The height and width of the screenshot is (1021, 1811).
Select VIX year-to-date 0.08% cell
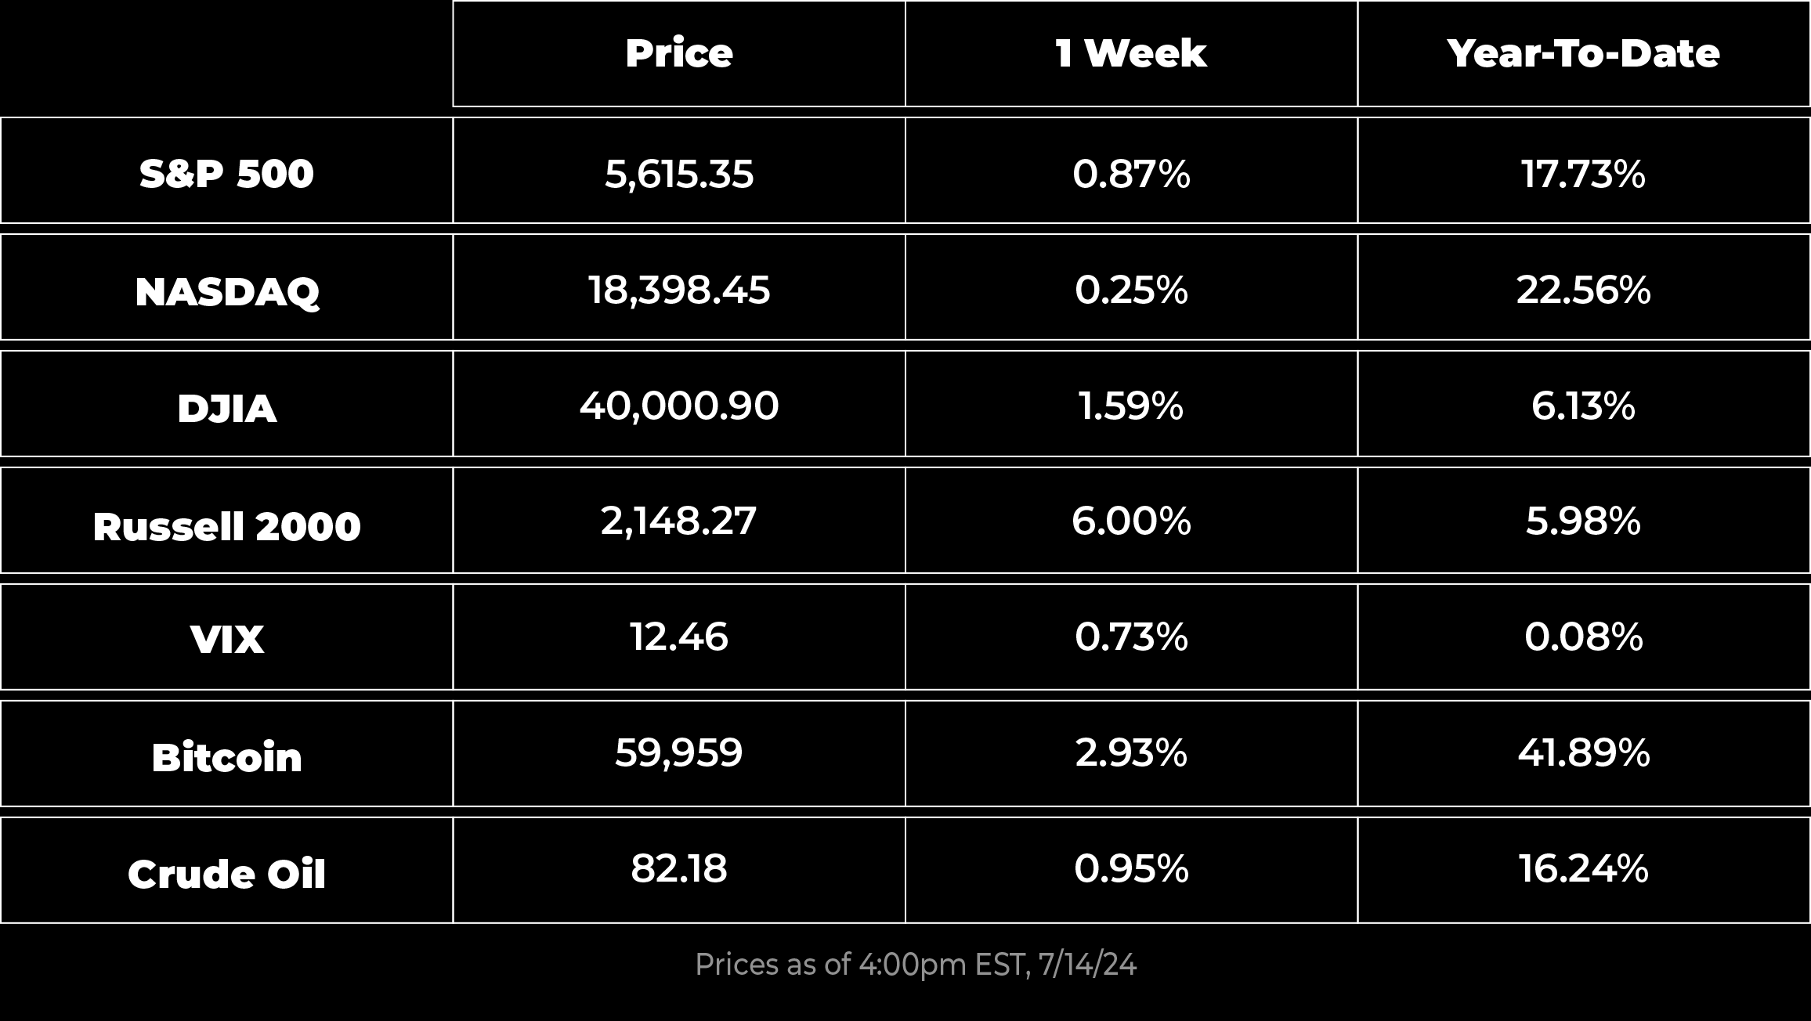coord(1584,637)
